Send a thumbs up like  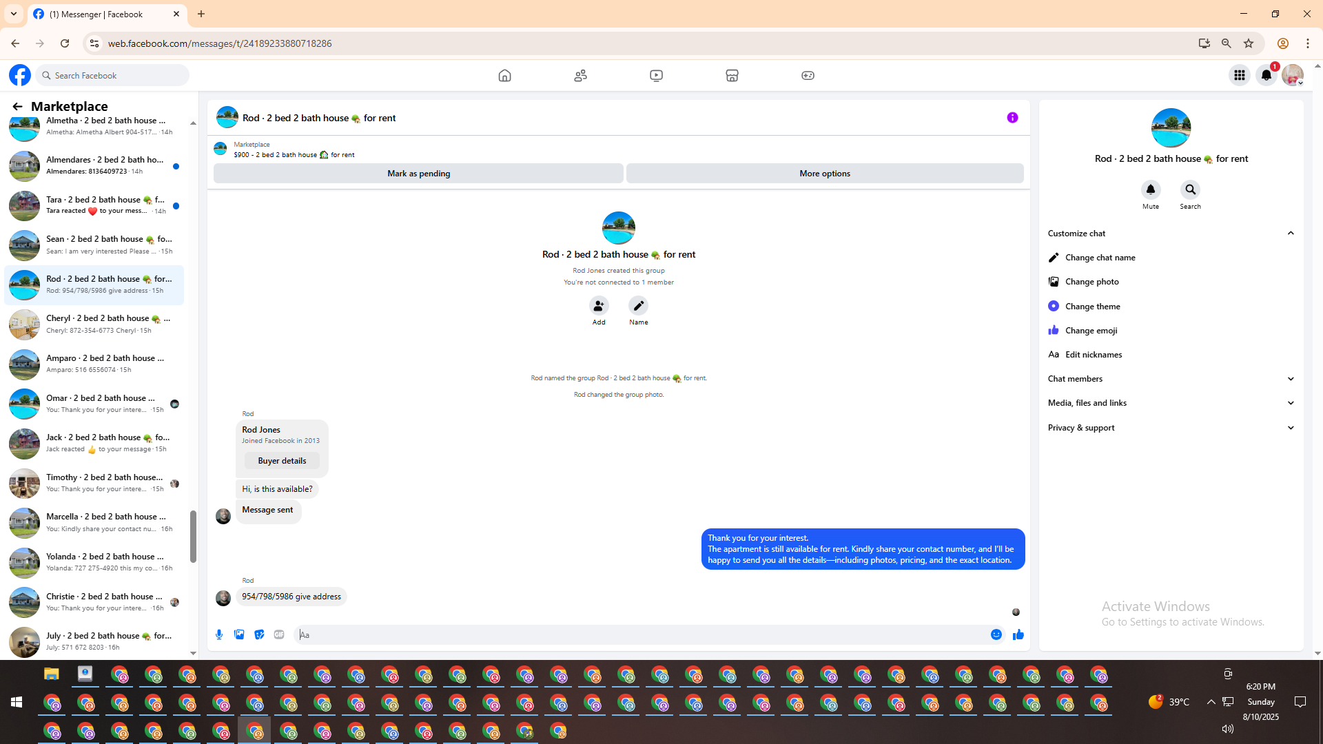click(x=1018, y=634)
